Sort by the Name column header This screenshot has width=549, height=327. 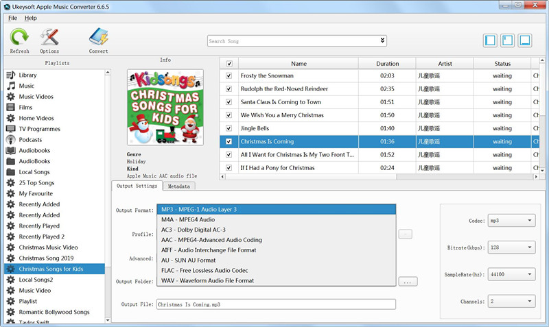(299, 64)
